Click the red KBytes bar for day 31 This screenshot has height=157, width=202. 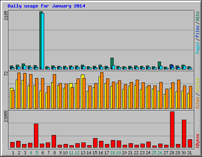click(x=190, y=144)
